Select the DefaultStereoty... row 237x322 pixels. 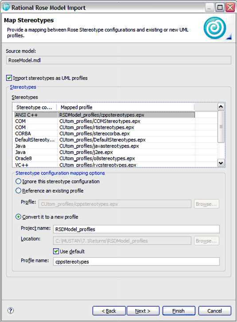[x=105, y=140]
